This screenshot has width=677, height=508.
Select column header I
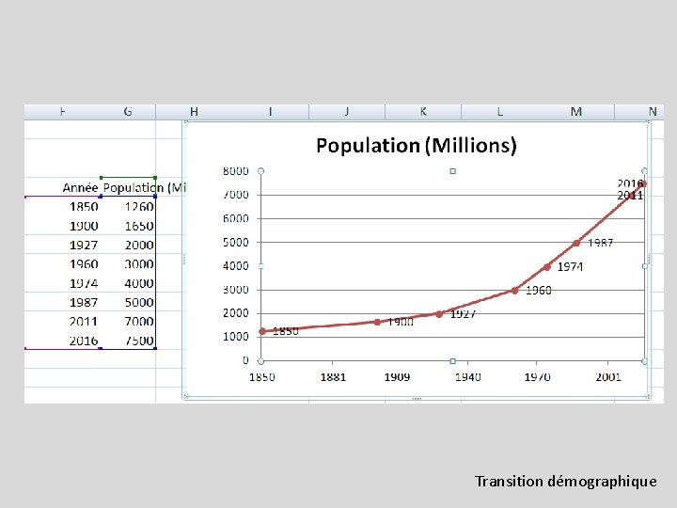270,112
